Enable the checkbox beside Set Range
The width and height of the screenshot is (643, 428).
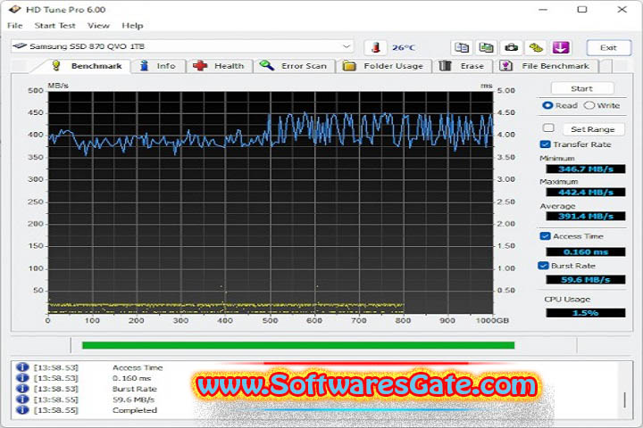(x=548, y=128)
